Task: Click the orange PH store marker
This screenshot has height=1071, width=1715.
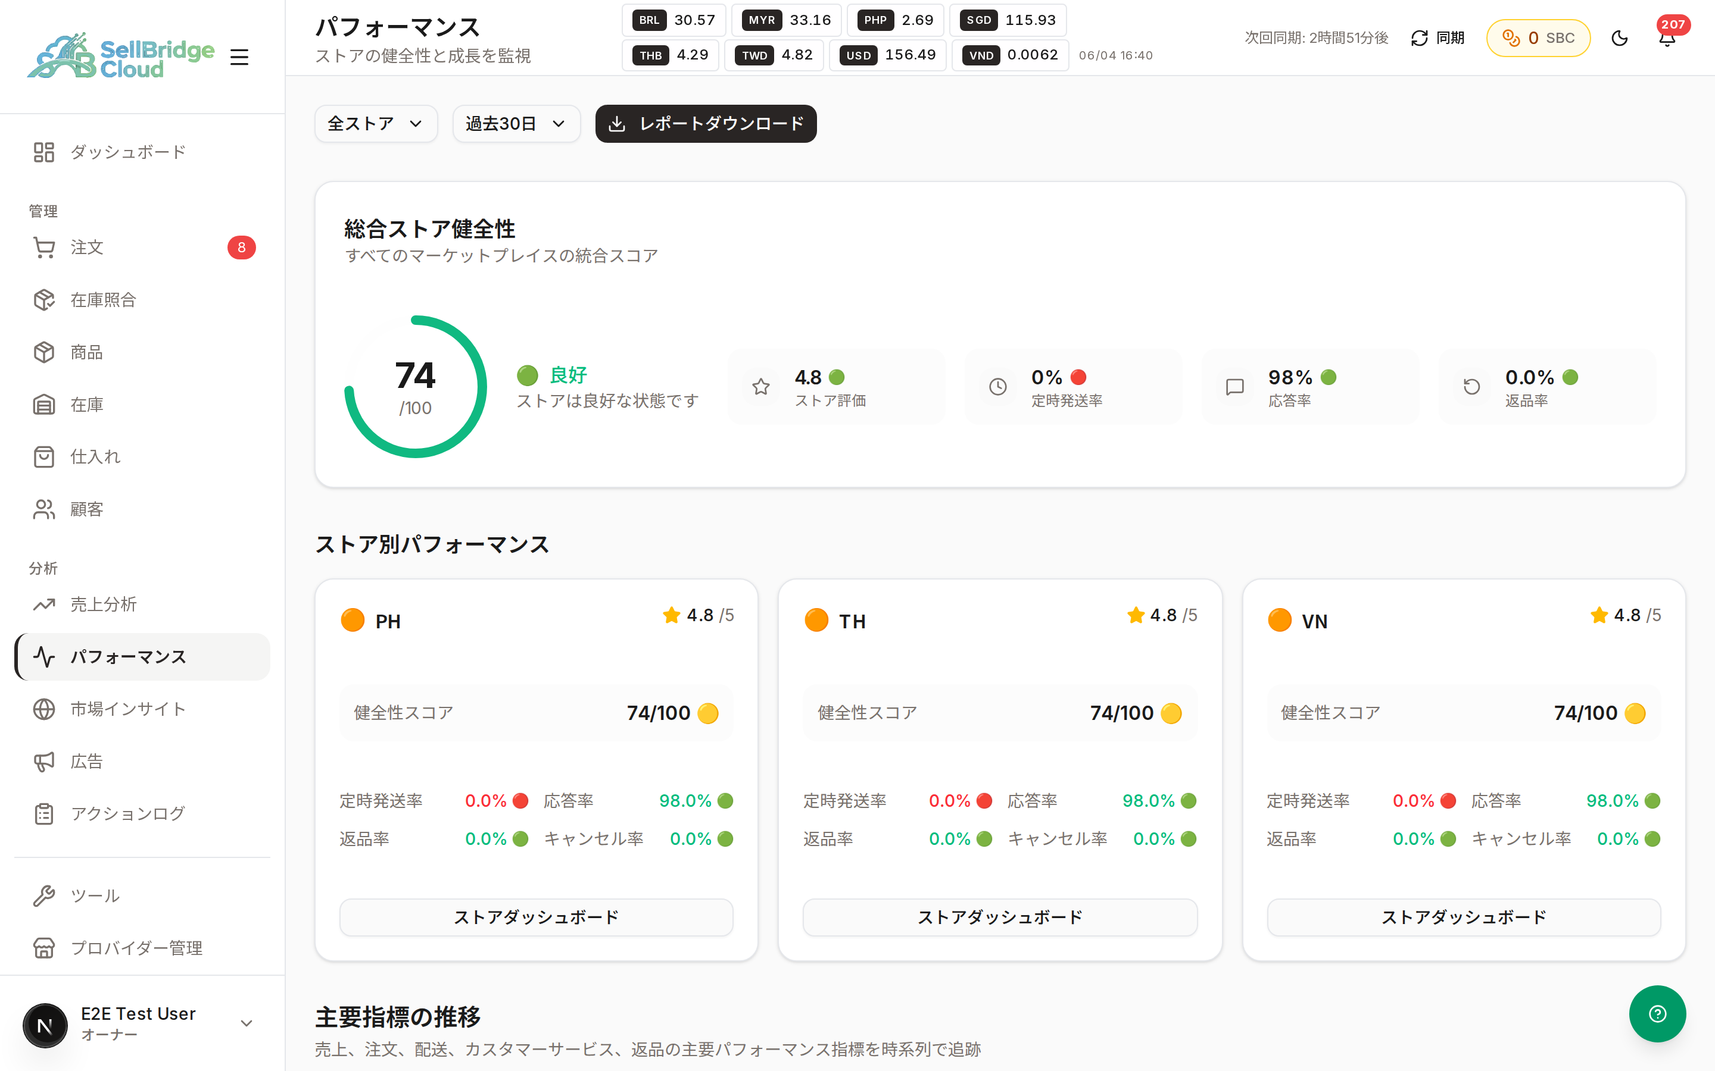Action: click(x=352, y=620)
